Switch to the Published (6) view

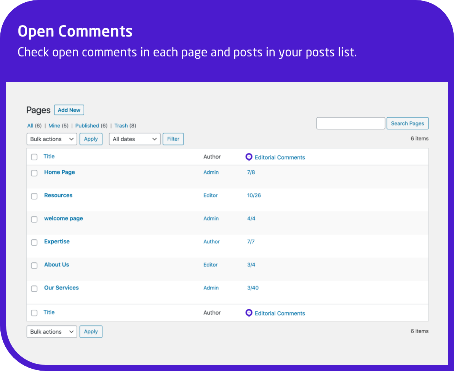point(91,126)
